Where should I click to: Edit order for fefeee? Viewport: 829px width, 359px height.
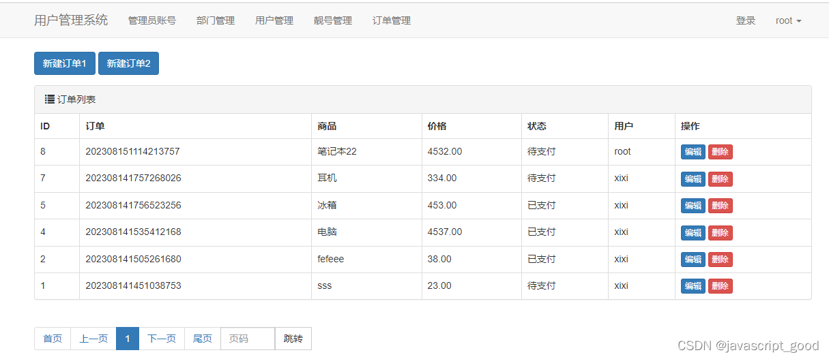(x=693, y=260)
